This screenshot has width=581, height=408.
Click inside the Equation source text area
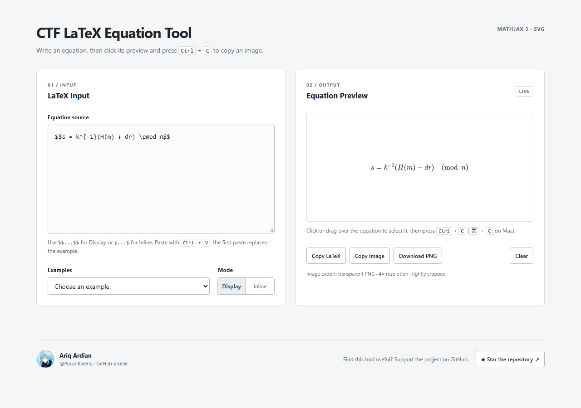(161, 179)
